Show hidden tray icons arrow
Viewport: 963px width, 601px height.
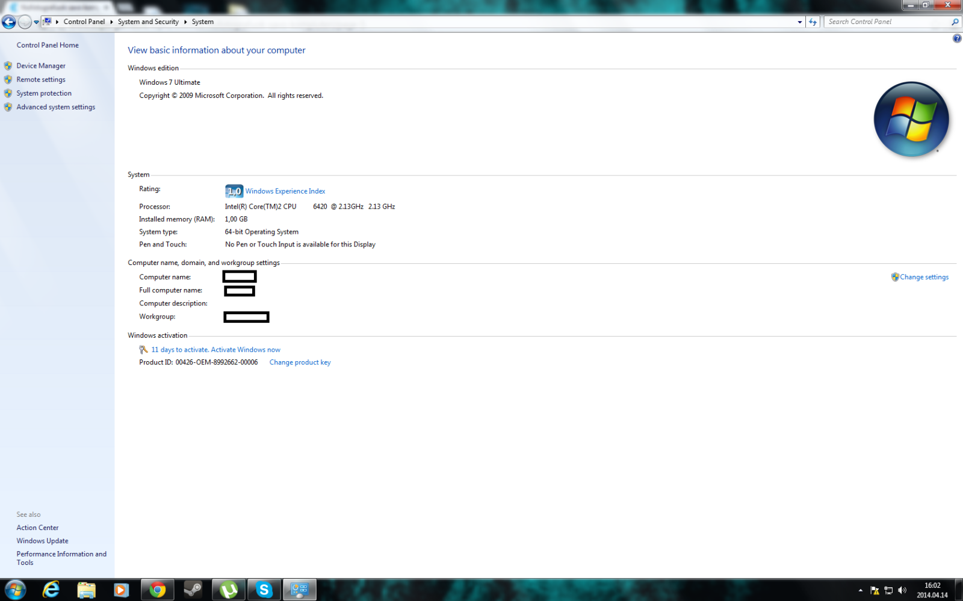[x=861, y=590]
